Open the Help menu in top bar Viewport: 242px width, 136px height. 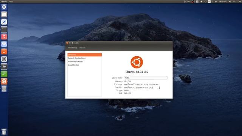[11, 2]
